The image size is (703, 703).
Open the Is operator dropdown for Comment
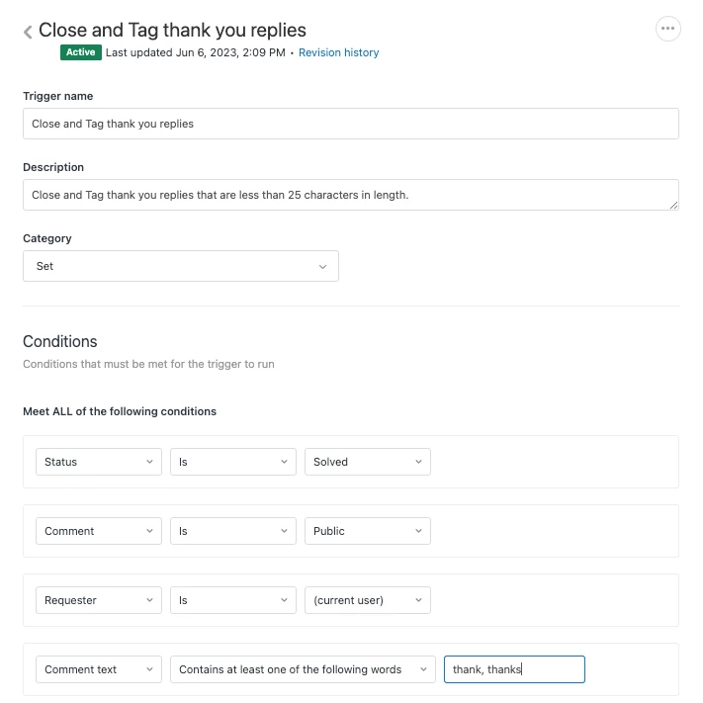[x=232, y=531]
